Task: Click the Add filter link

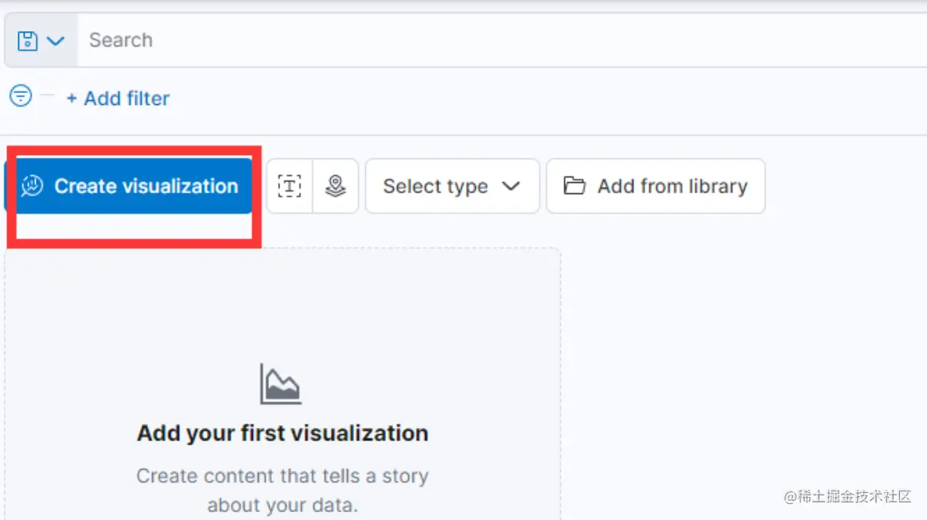Action: pyautogui.click(x=118, y=99)
